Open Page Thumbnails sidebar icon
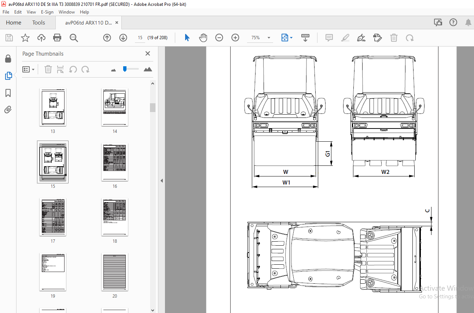 click(8, 76)
